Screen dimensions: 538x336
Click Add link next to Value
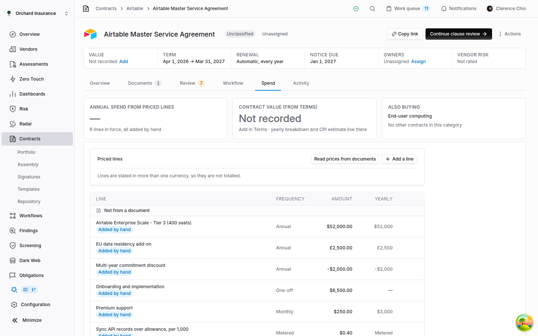124,62
